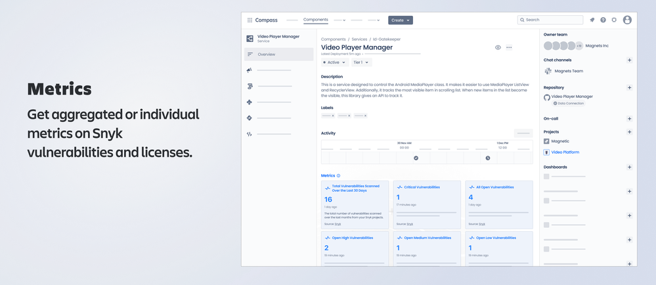Toggle the watch eye icon

point(498,47)
